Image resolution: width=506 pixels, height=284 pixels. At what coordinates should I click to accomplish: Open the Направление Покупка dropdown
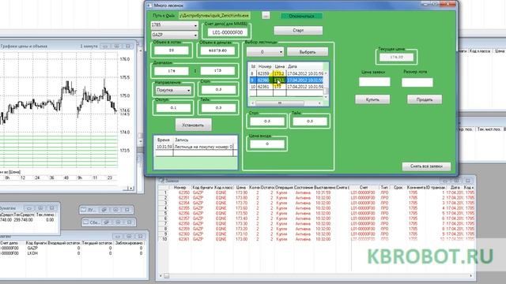[x=173, y=90]
